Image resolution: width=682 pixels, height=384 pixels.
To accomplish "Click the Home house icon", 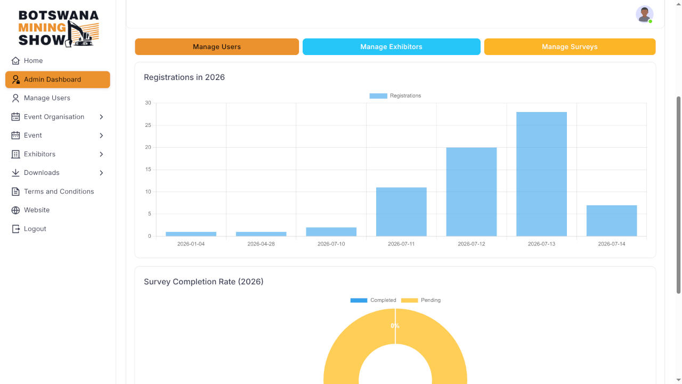I will [x=15, y=61].
